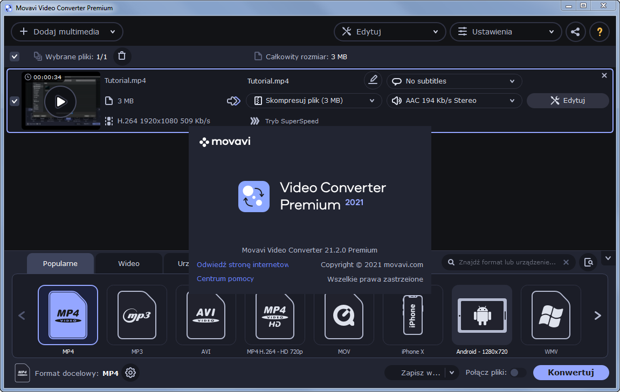Open the Ustawienia dropdown
This screenshot has width=620, height=392.
[x=506, y=32]
